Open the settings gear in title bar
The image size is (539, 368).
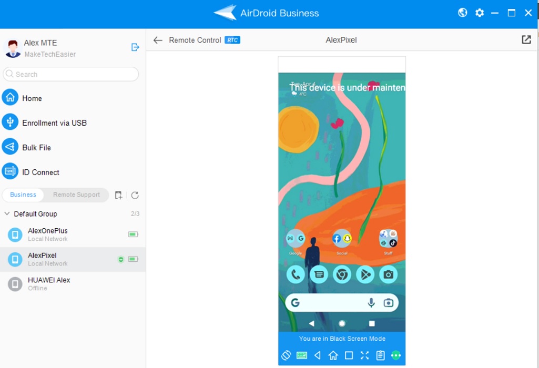pos(479,13)
